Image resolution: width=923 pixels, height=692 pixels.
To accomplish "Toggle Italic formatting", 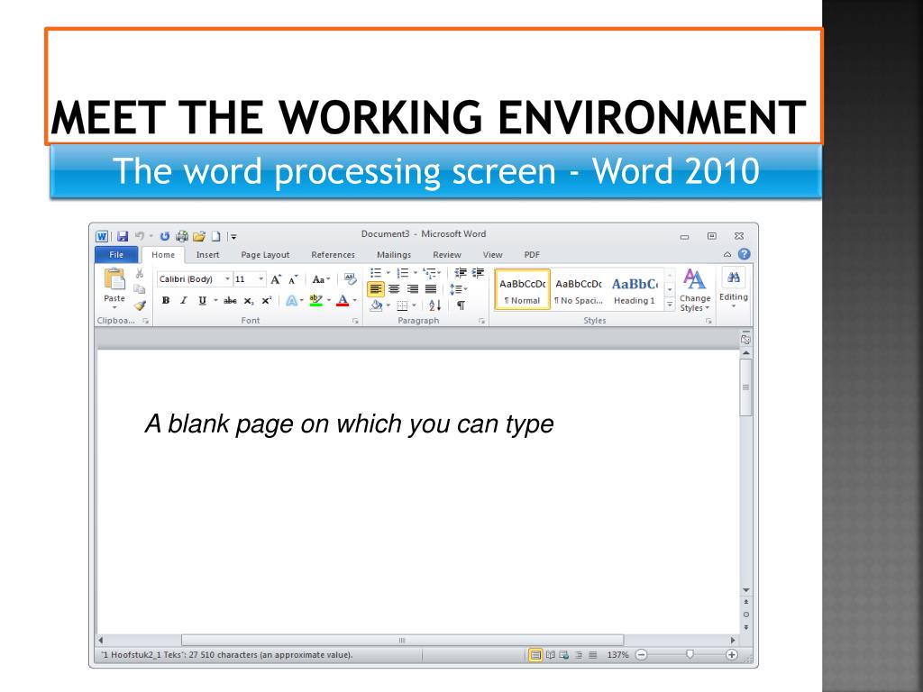I will click(x=184, y=301).
